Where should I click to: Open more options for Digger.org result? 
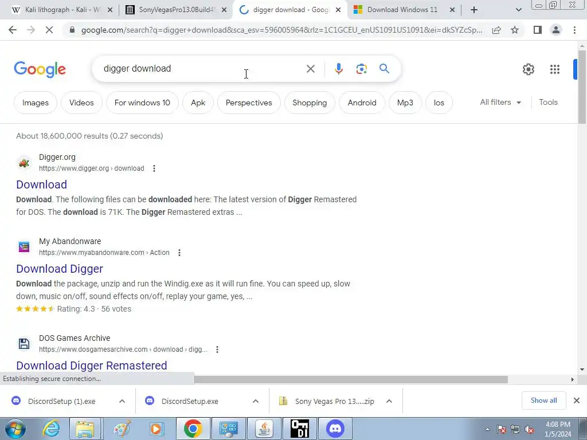(x=154, y=168)
